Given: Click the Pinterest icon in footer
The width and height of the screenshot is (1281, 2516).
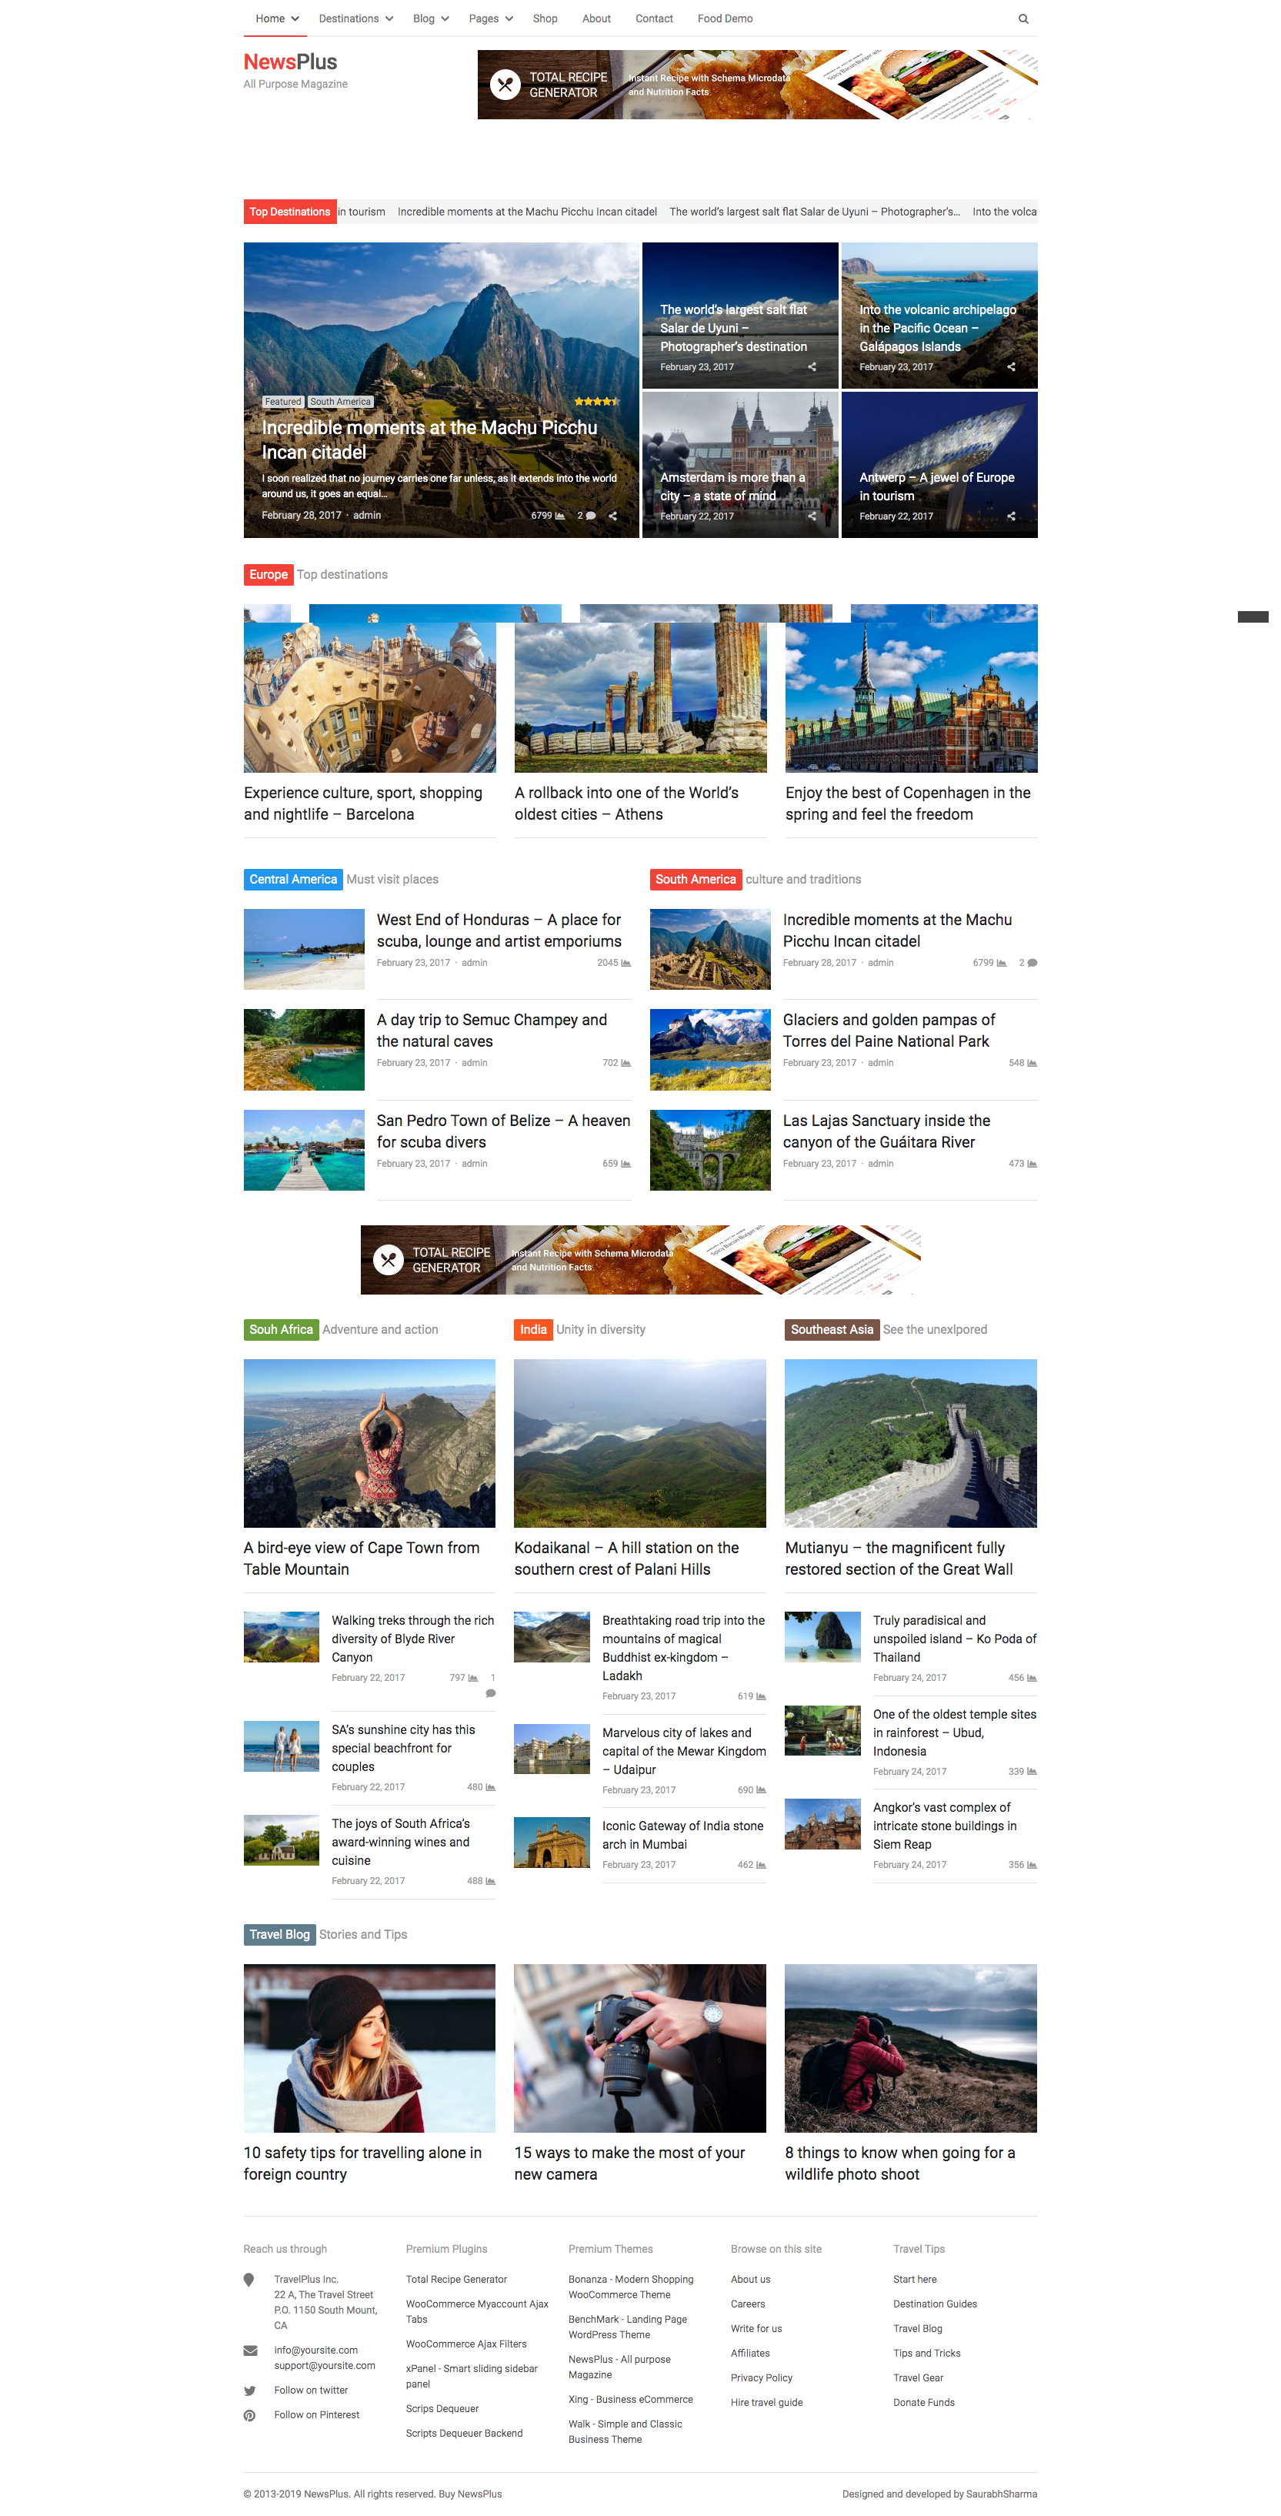Looking at the screenshot, I should (250, 2415).
